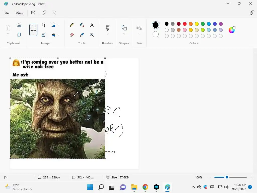
Task: Open File Explorer from taskbar
Action: [x=134, y=187]
